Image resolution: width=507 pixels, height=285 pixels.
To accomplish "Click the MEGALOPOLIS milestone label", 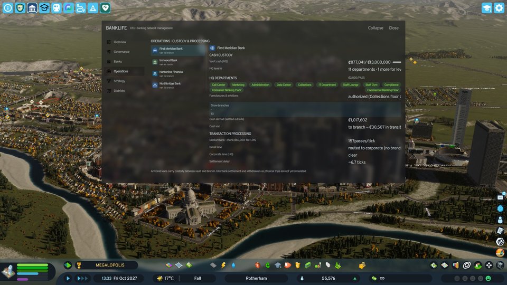I will coord(110,265).
